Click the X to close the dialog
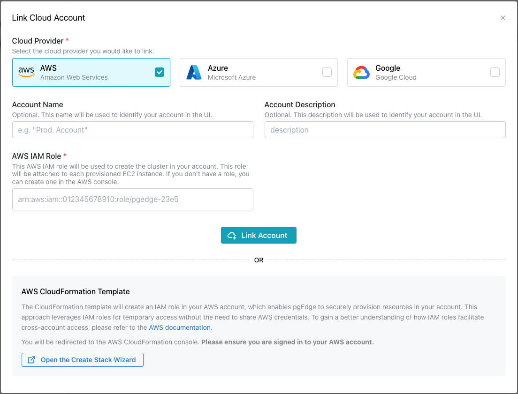This screenshot has width=518, height=394. pos(503,18)
